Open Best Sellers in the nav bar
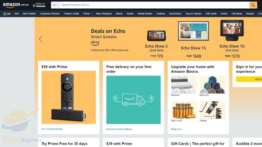This screenshot has width=262, height=147. click(29, 14)
